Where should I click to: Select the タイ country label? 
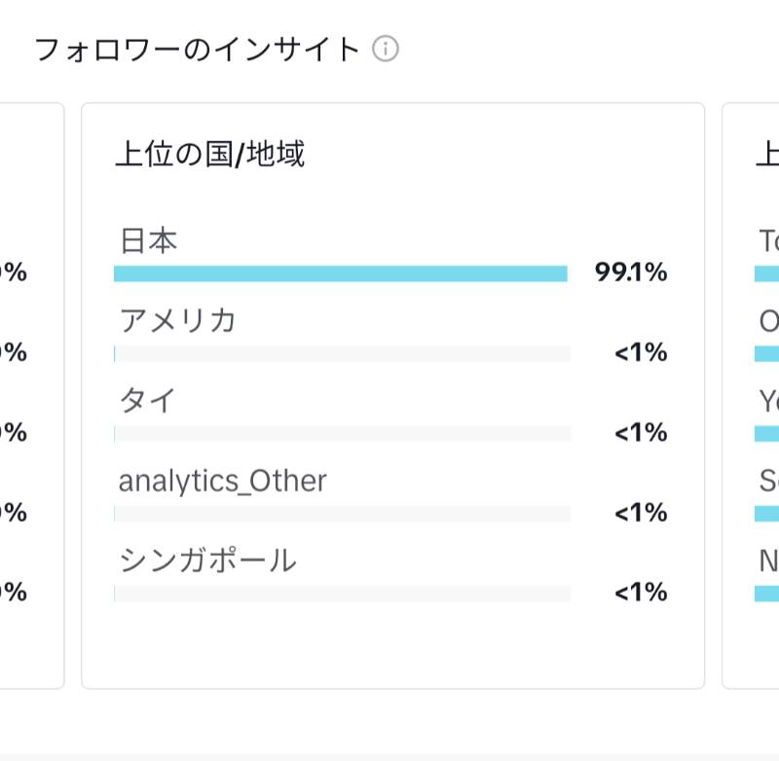(148, 400)
